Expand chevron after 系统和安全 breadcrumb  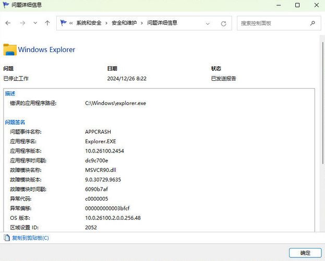[106, 23]
